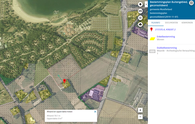This screenshot has width=195, height=124.
Task: Click the yellow Wonen legend swatch
Action: click(x=152, y=39)
